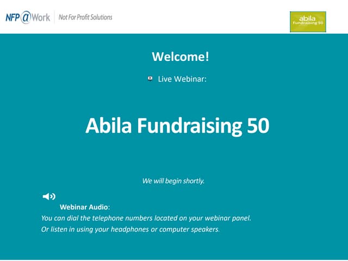Click the large Abila Fundraising 50 title
348x261 pixels.
tap(177, 126)
